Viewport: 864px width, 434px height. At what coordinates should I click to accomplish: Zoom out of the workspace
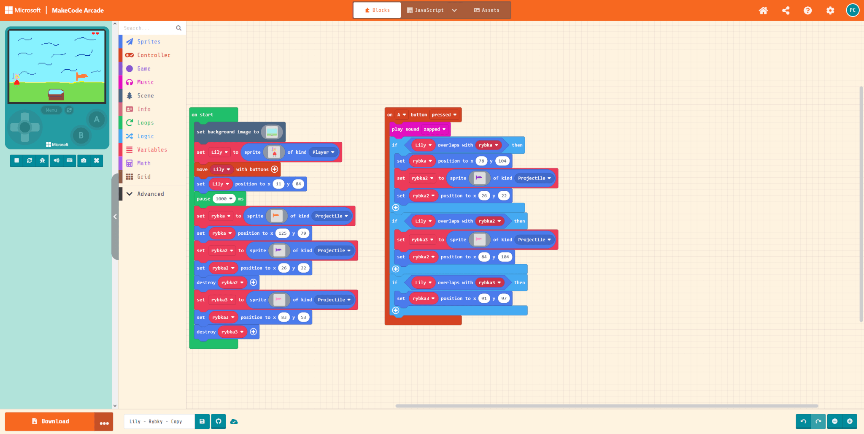click(834, 421)
